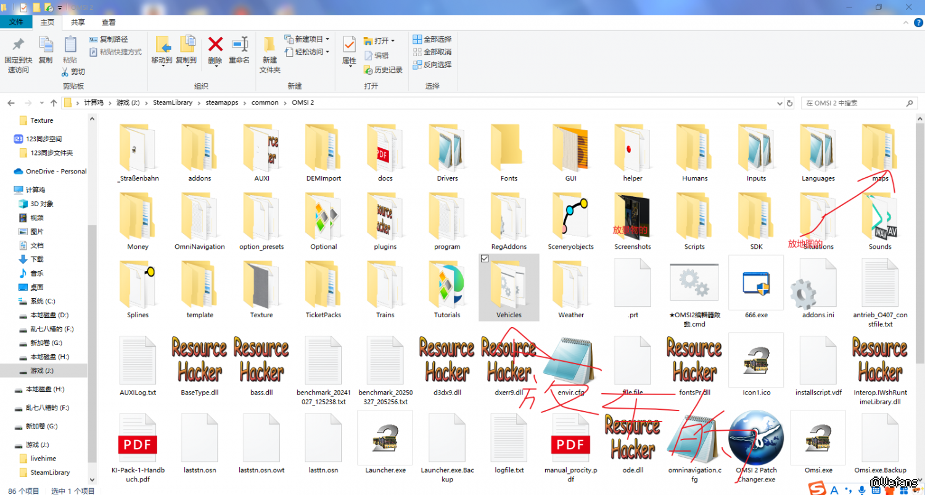Select the Splines folder
925x495 pixels.
138,289
